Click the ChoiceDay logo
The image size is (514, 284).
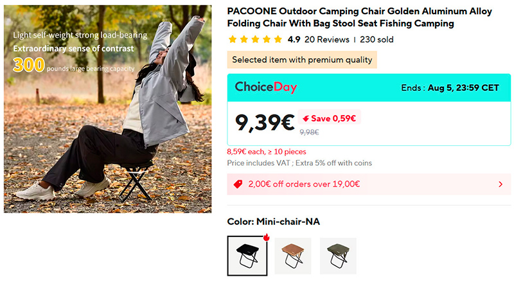(x=265, y=87)
